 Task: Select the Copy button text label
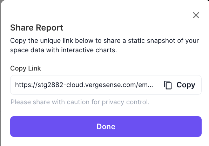(186, 85)
